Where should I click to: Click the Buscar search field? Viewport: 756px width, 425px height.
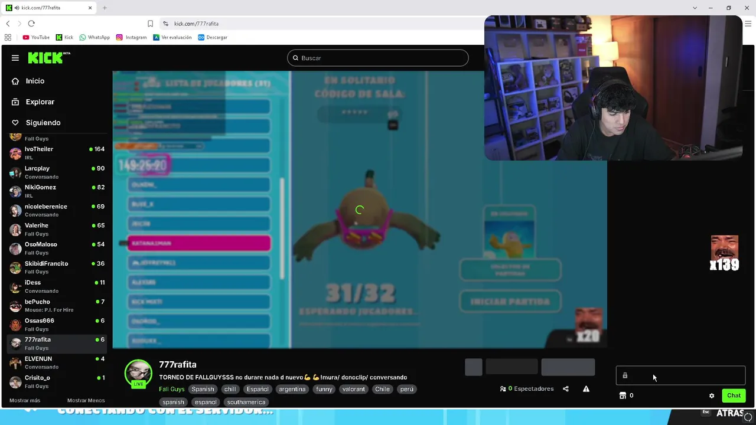click(378, 58)
